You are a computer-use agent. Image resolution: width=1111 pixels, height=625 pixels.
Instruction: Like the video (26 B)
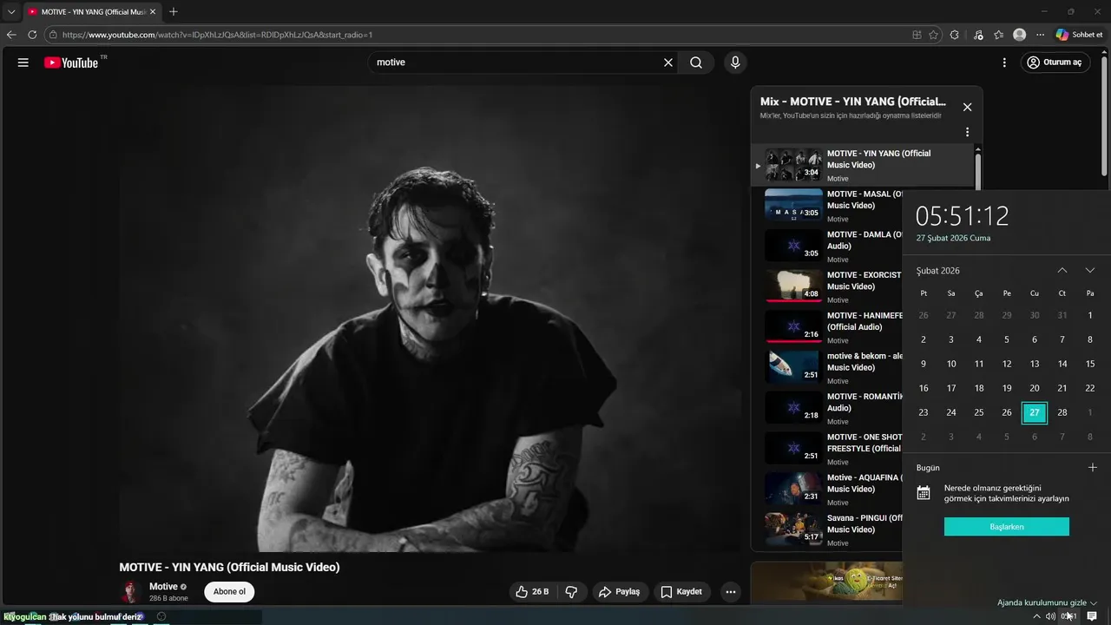click(532, 592)
